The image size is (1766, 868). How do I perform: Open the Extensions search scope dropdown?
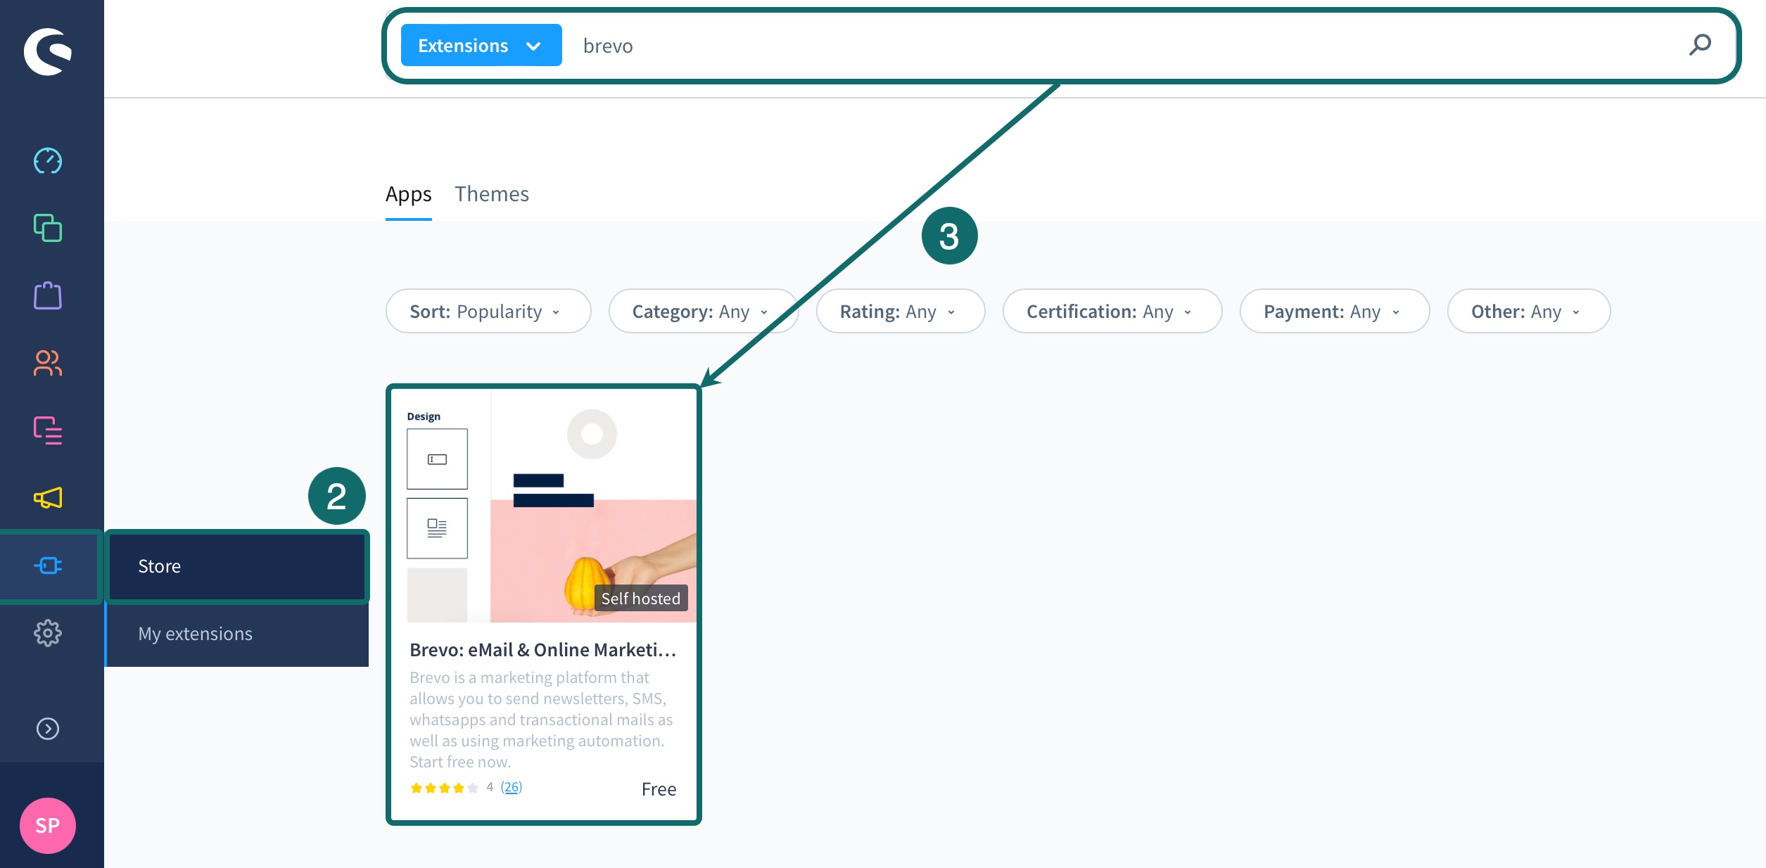coord(481,45)
